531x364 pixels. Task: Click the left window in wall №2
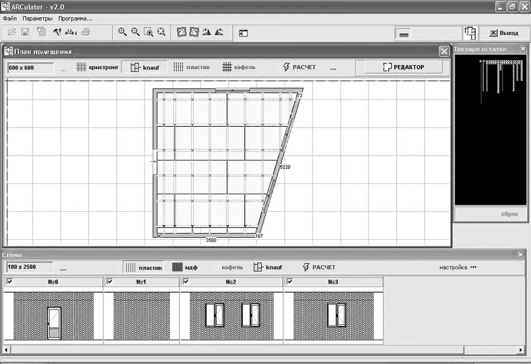pyautogui.click(x=214, y=316)
